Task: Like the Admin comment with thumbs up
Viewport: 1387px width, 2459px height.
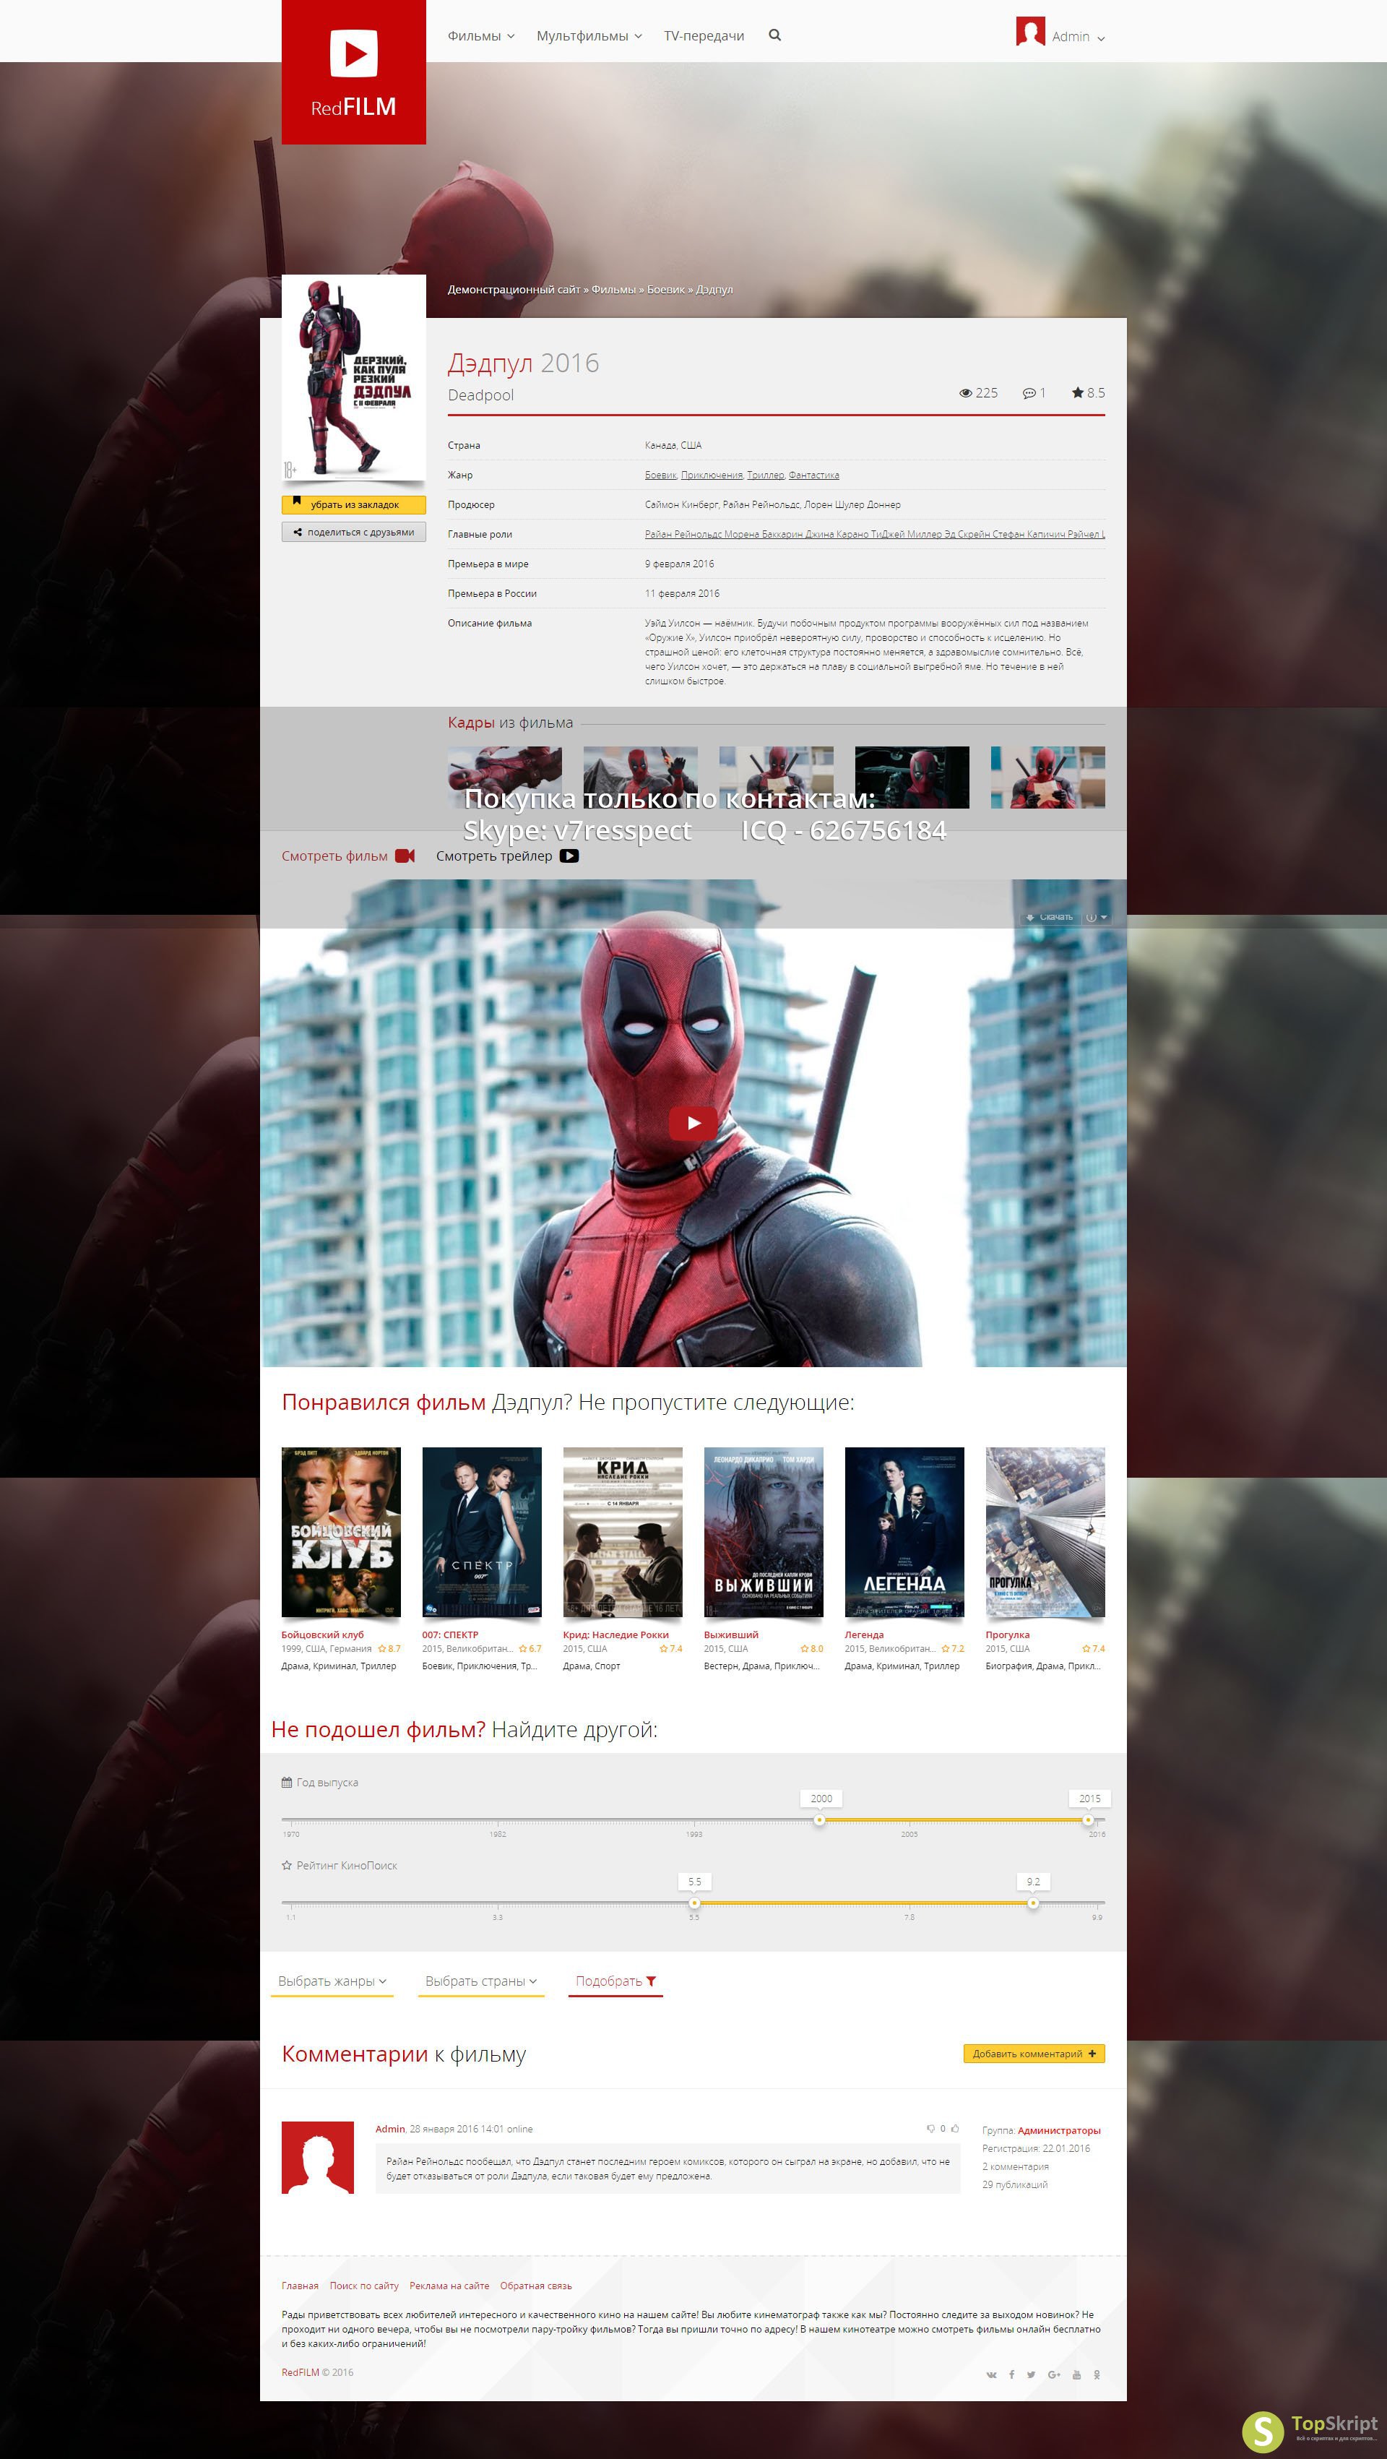Action: (x=954, y=2128)
